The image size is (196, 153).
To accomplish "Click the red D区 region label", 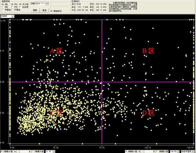I will [x=148, y=113].
